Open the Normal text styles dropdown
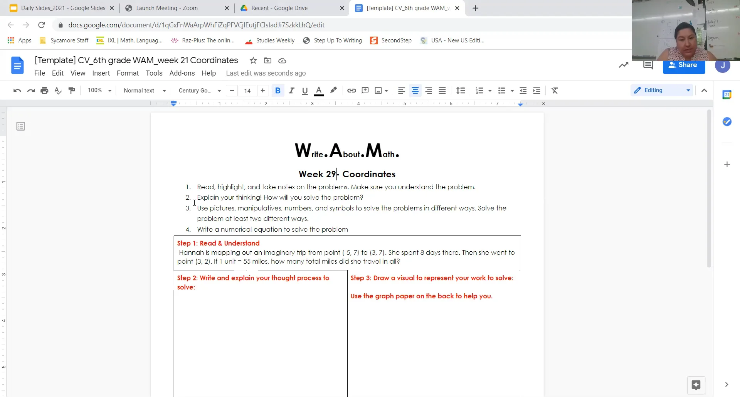 pyautogui.click(x=145, y=91)
